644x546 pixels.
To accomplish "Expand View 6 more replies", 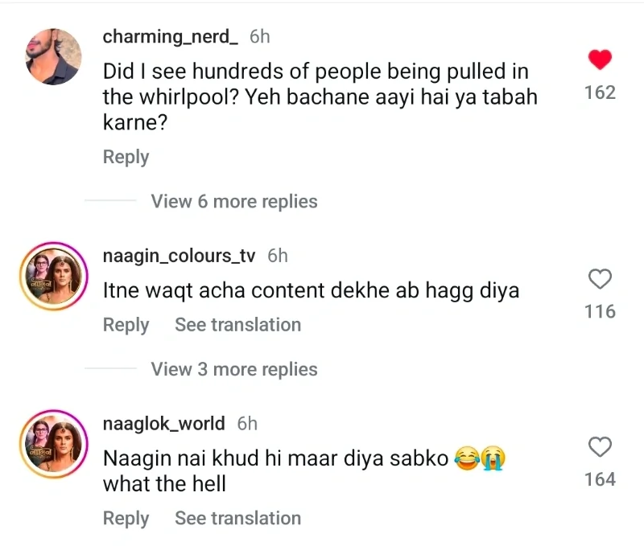I will [234, 201].
